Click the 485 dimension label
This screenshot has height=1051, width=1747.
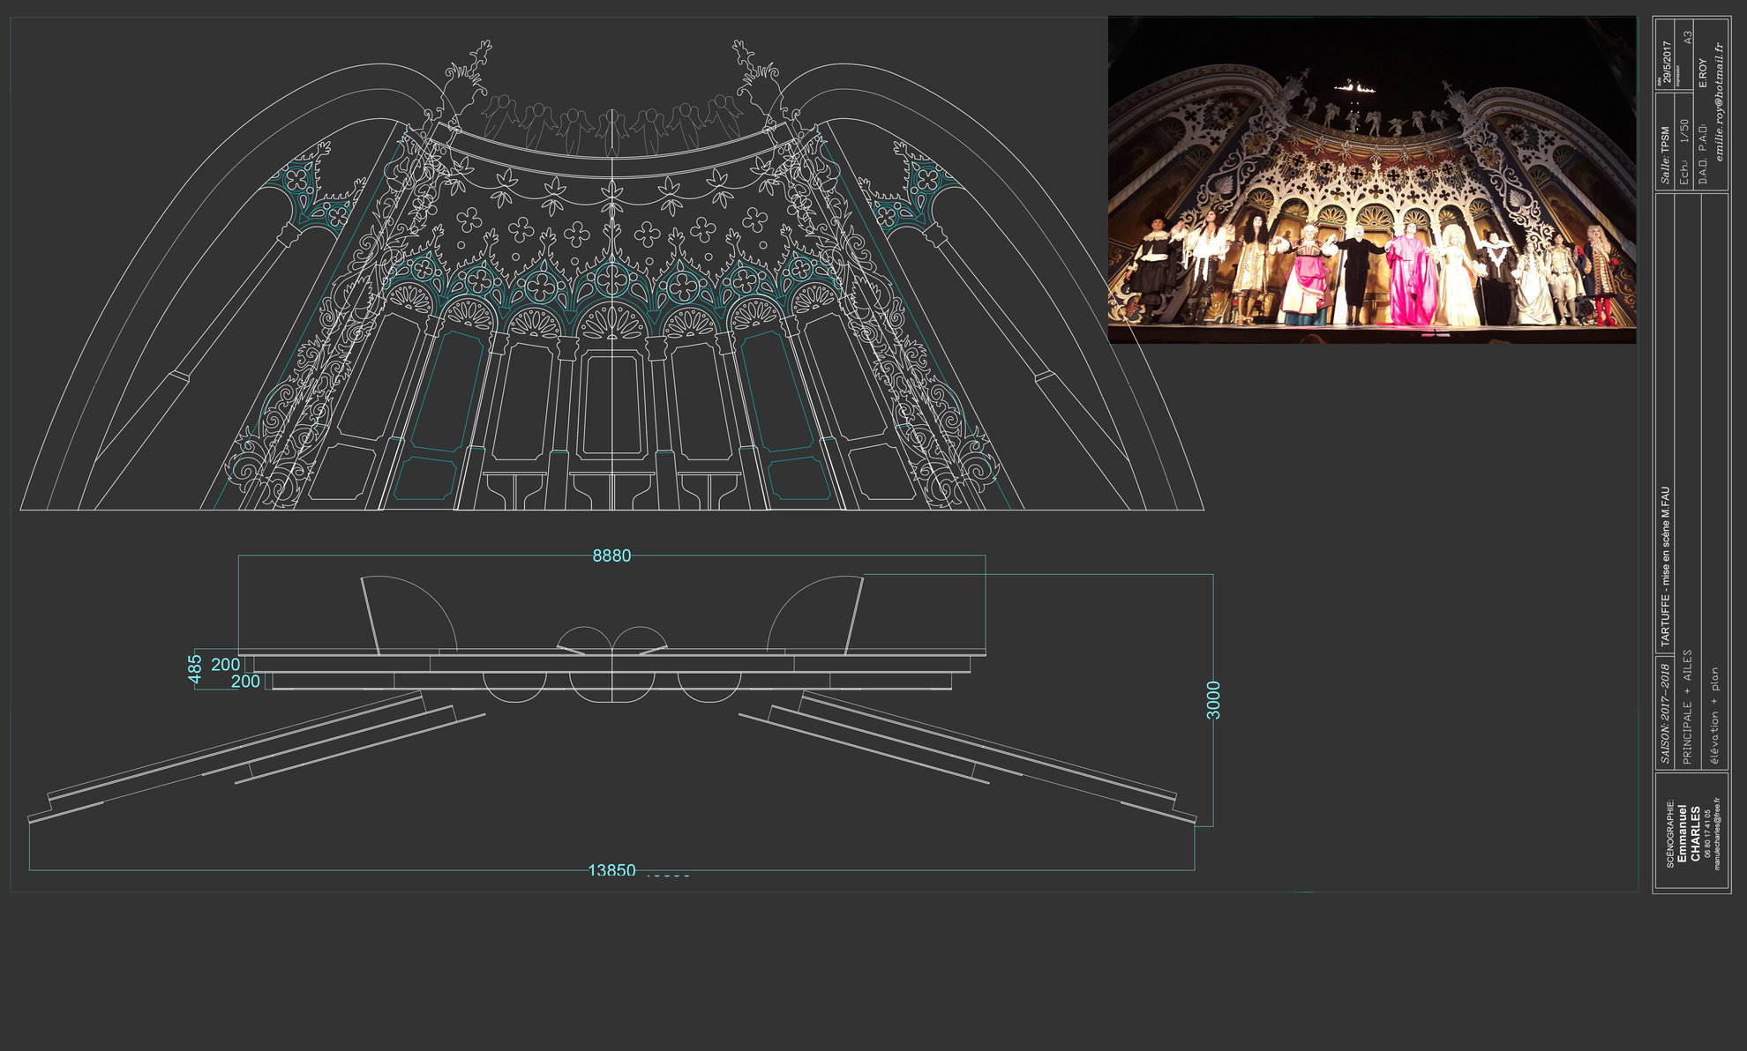195,668
